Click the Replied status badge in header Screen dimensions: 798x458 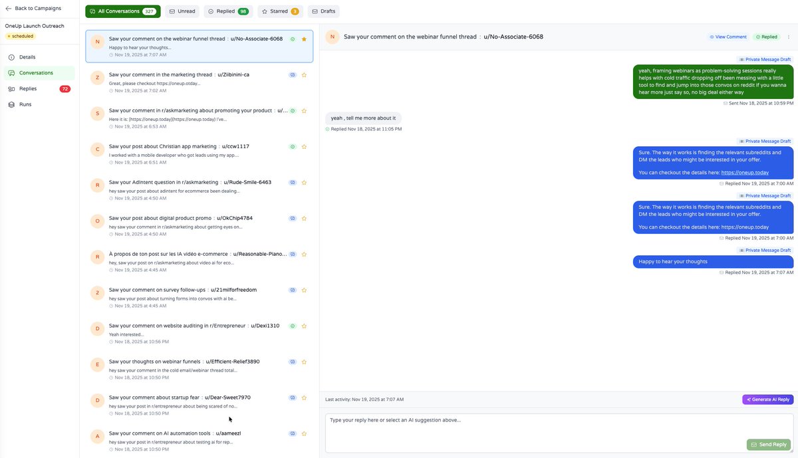pyautogui.click(x=766, y=37)
